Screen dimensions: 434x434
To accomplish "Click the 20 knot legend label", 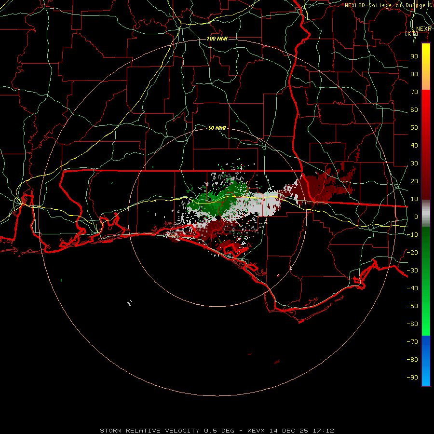I will point(414,181).
